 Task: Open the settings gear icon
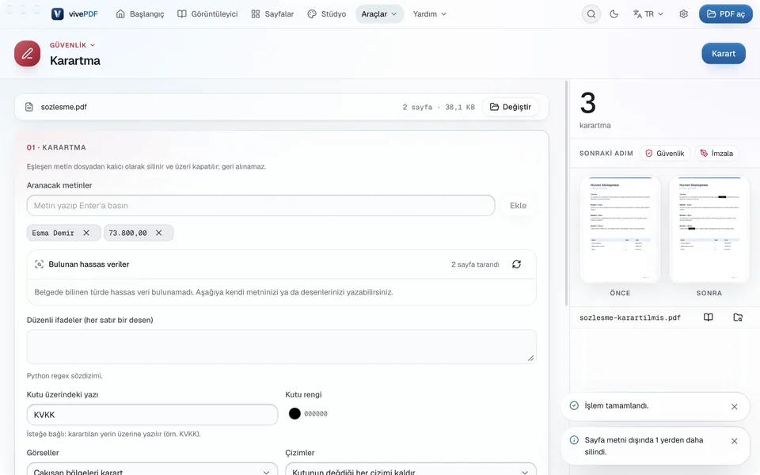click(683, 14)
